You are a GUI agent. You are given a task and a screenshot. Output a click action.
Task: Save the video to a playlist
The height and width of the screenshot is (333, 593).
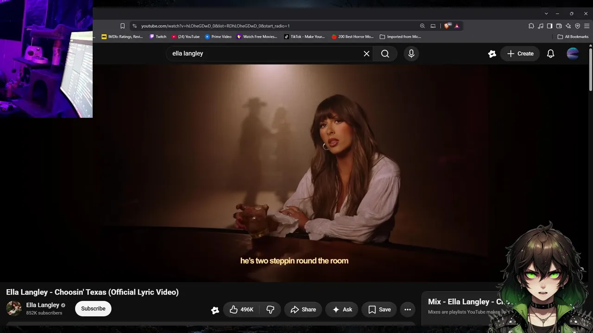(379, 309)
